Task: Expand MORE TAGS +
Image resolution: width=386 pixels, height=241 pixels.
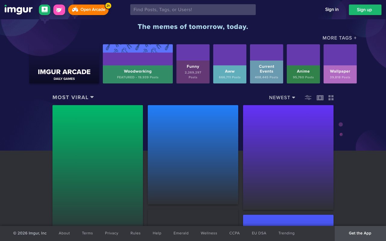Action: pos(340,38)
